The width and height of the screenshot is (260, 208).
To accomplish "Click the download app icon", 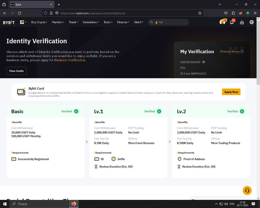I will (242, 22).
